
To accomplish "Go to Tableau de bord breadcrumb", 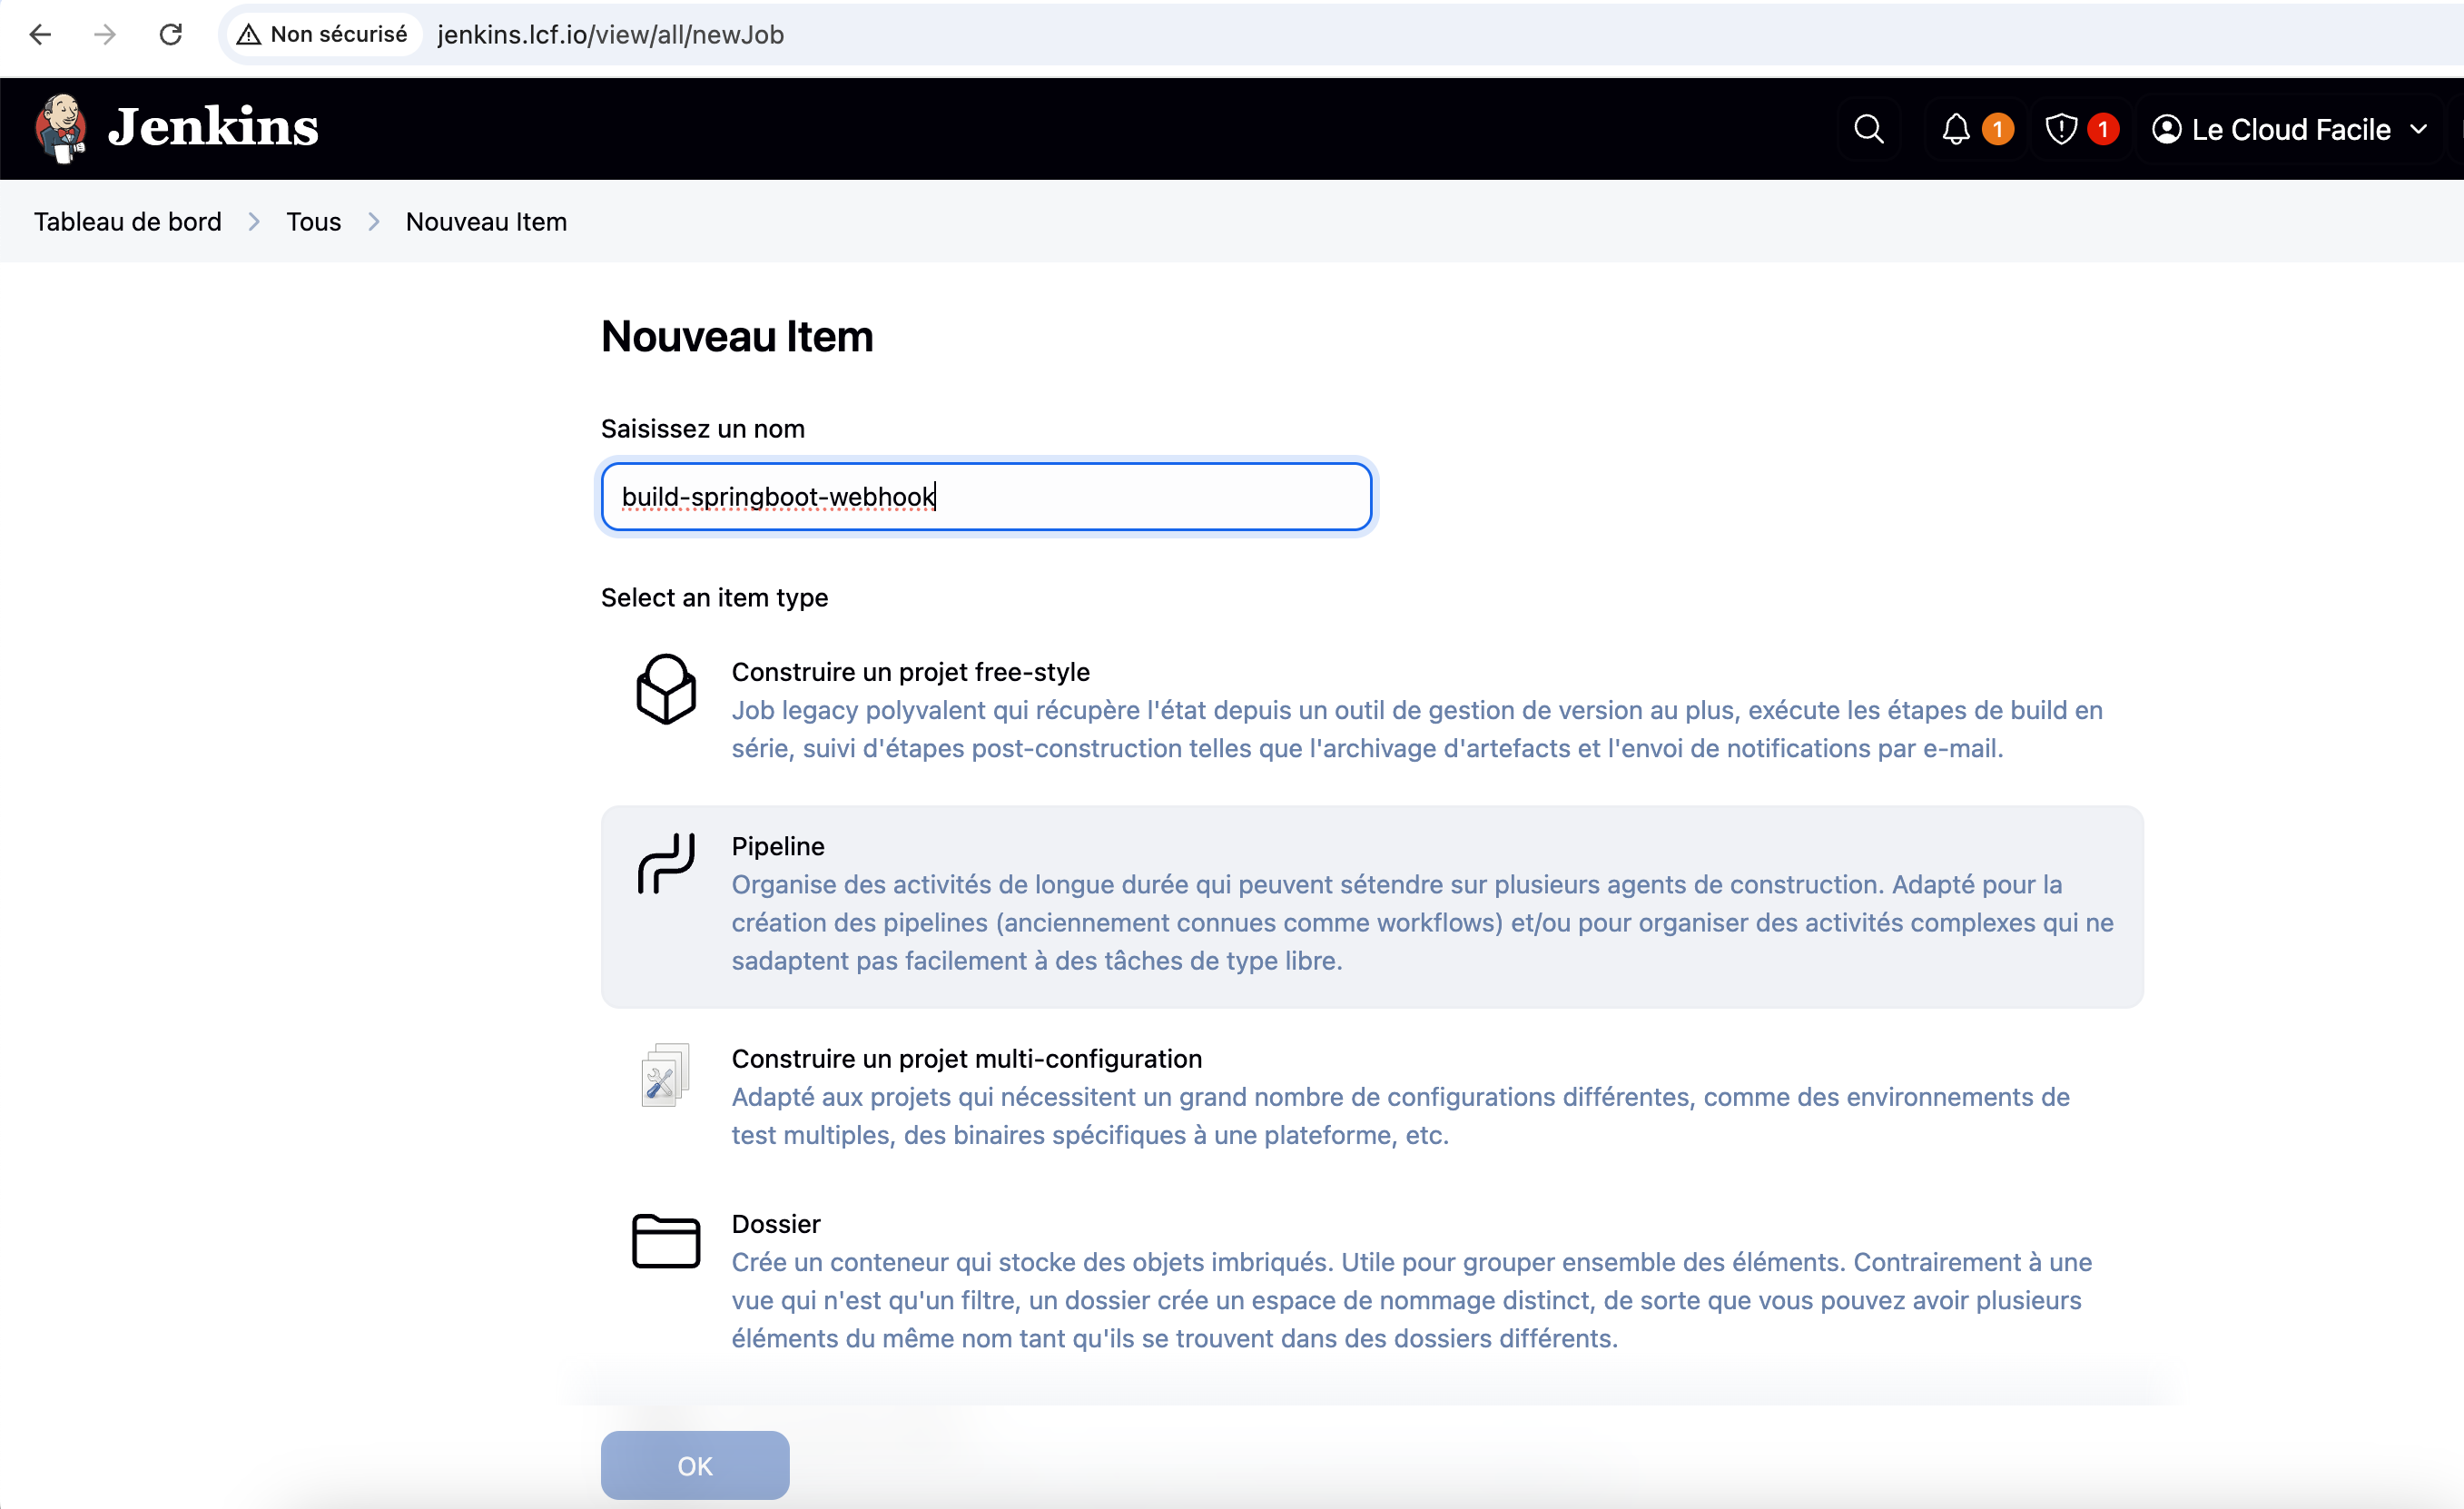I will click(x=128, y=222).
